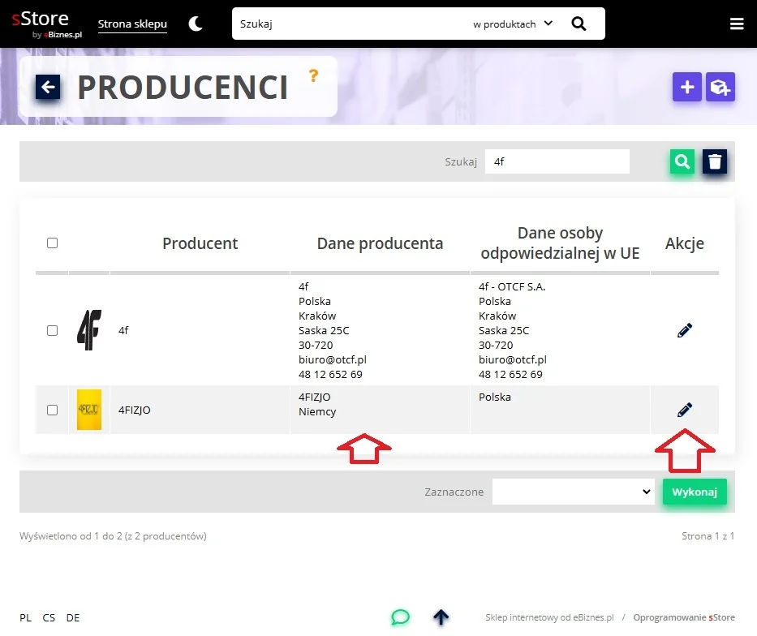Edit the 4FIZJO producer with the pencil icon

coord(684,410)
